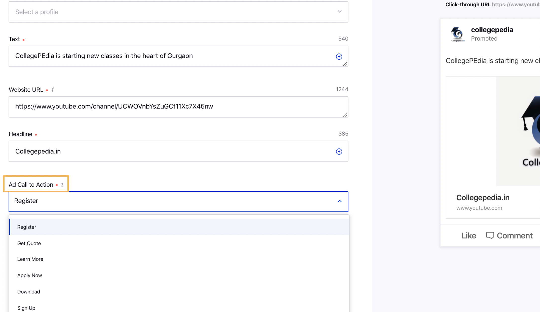Click Collegepedia.in headline in preview card
The height and width of the screenshot is (312, 540).
tap(483, 198)
